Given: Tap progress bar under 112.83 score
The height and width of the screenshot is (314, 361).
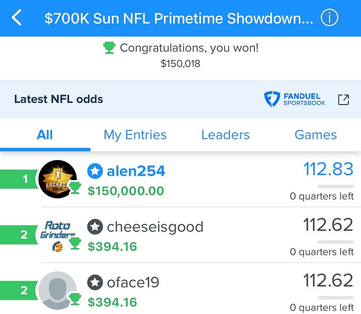Looking at the screenshot, I should point(336,186).
